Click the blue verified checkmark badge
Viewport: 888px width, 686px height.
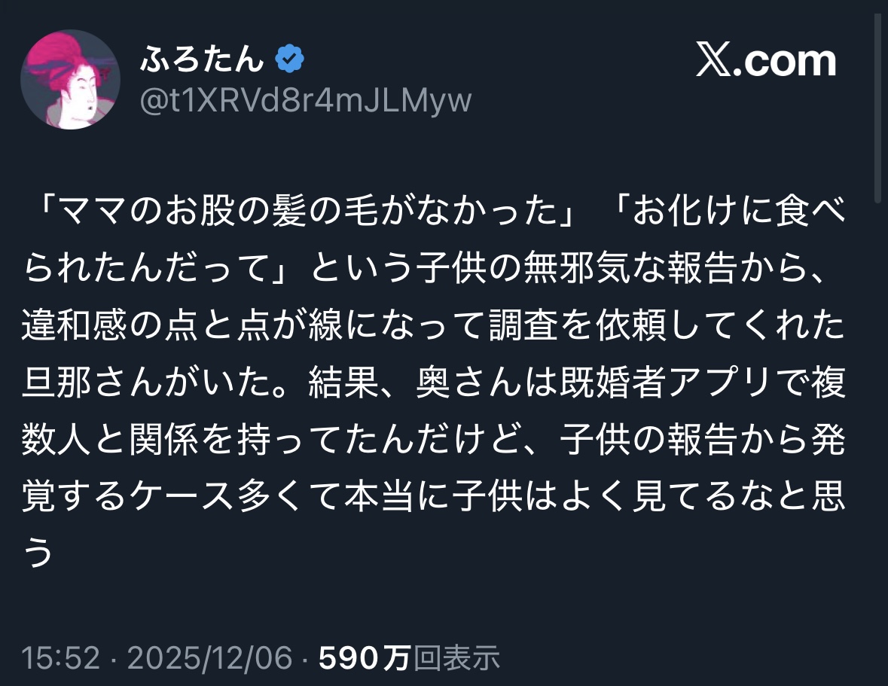(290, 59)
